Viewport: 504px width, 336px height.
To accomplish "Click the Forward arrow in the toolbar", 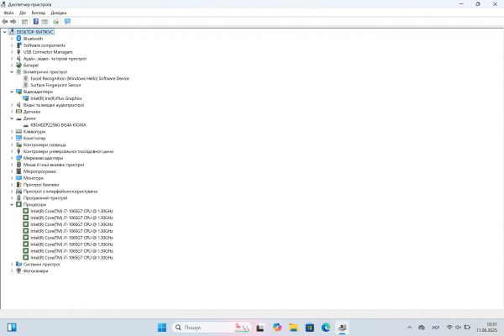I will tap(13, 22).
